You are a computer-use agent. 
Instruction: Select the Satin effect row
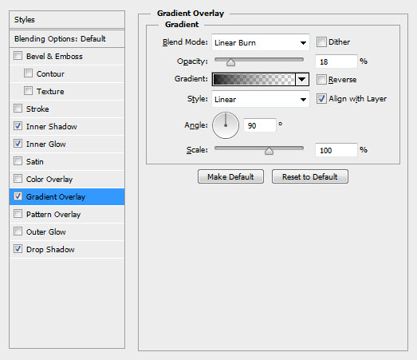click(67, 161)
